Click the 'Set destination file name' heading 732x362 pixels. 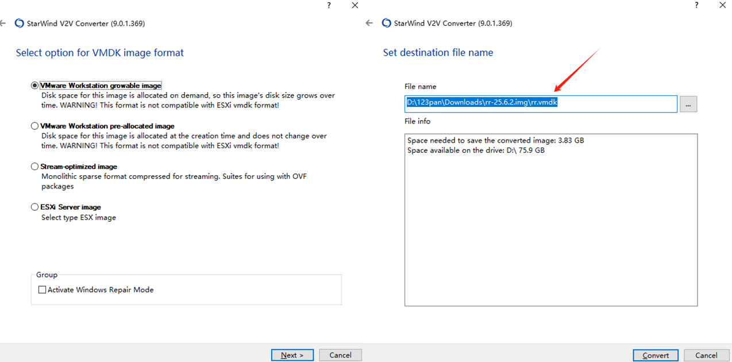[438, 53]
